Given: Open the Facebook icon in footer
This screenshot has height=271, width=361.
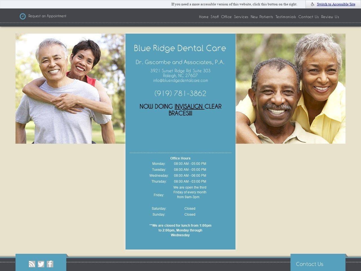Looking at the screenshot, I should 50,264.
